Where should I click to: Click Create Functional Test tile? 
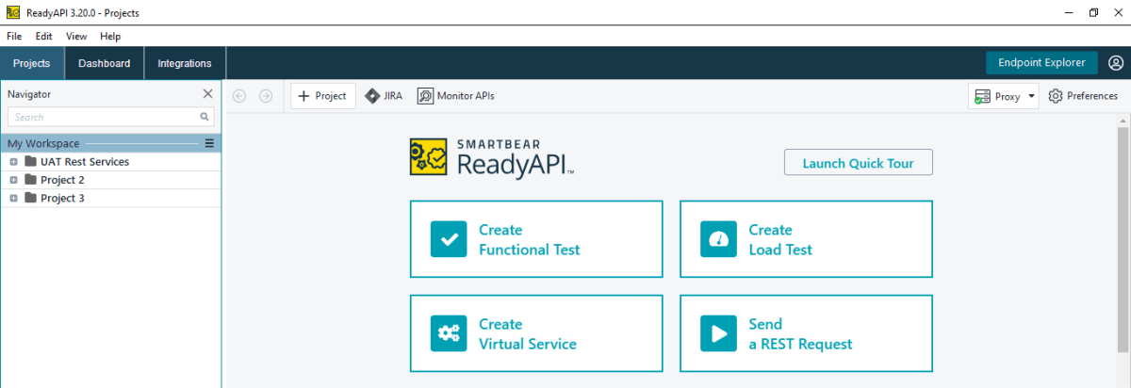pyautogui.click(x=535, y=239)
